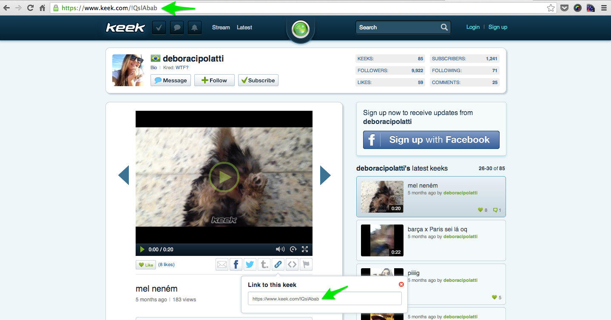
Task: View the LIKES 59 stat
Action: tap(390, 83)
